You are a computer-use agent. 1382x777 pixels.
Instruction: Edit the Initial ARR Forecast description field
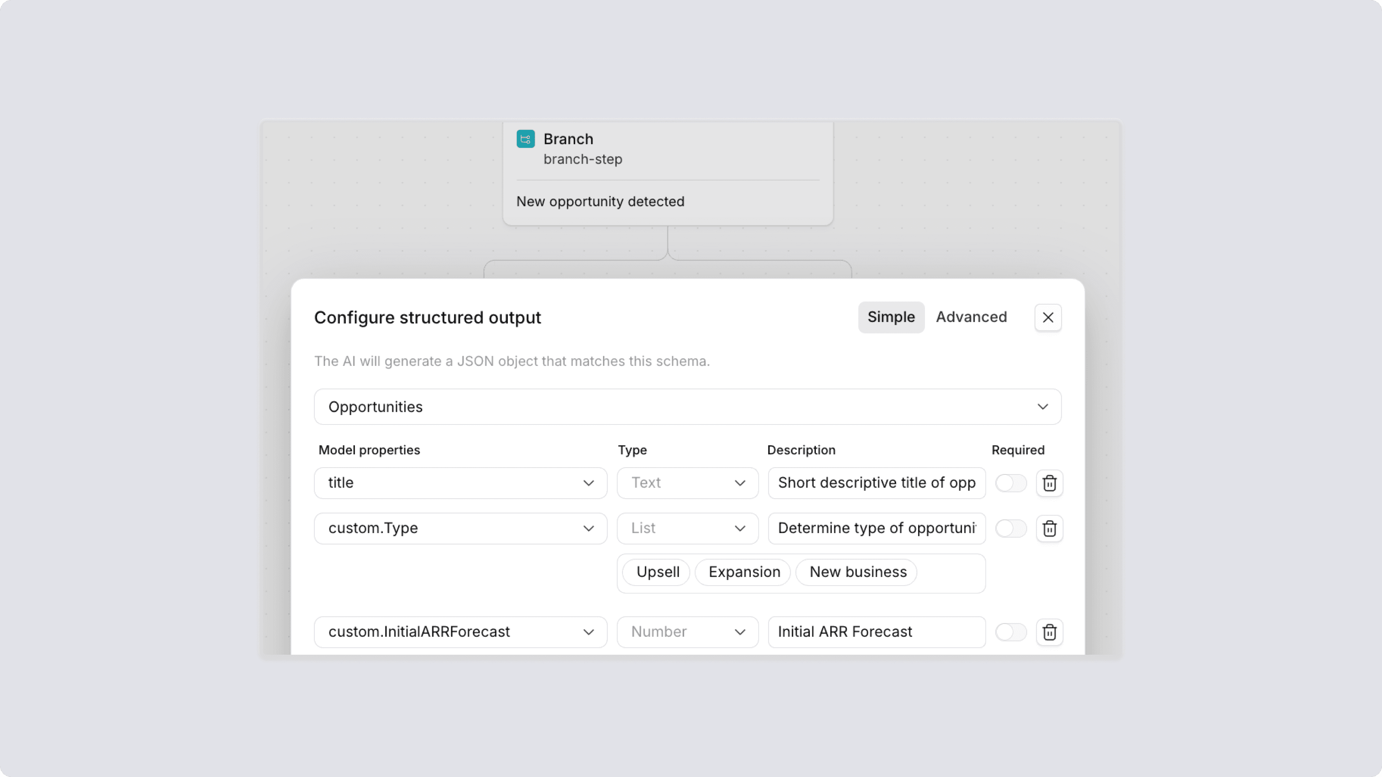876,632
